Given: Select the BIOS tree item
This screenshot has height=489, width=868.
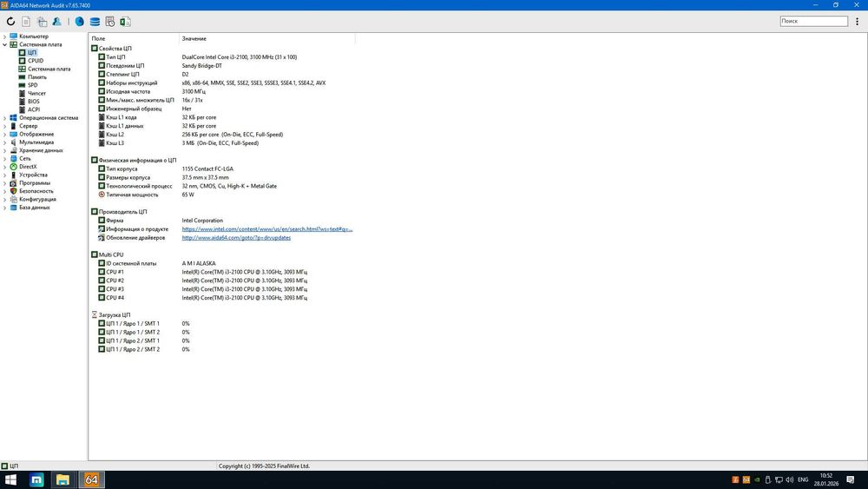Looking at the screenshot, I should tap(33, 102).
